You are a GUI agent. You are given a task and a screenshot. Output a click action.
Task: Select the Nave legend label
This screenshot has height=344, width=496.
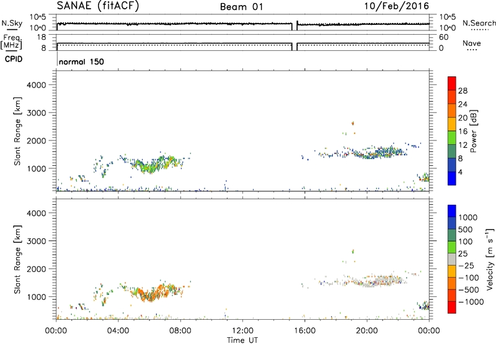click(471, 43)
